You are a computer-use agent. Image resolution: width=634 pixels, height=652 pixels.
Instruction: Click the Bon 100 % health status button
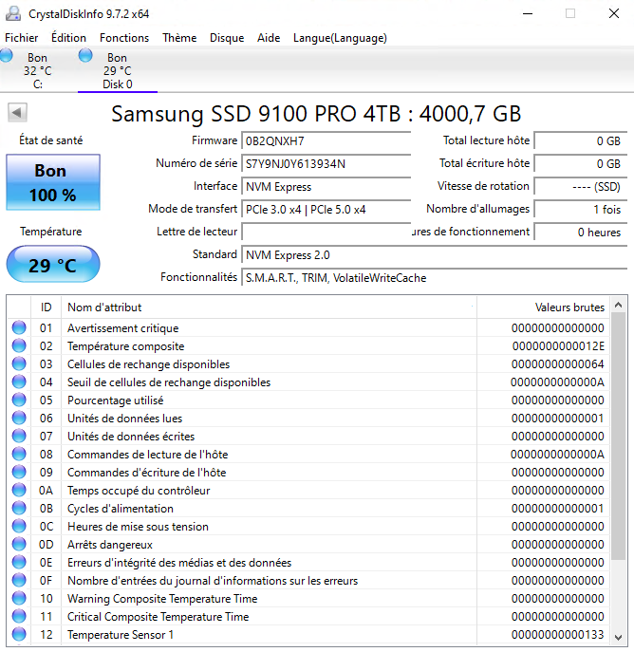point(53,182)
